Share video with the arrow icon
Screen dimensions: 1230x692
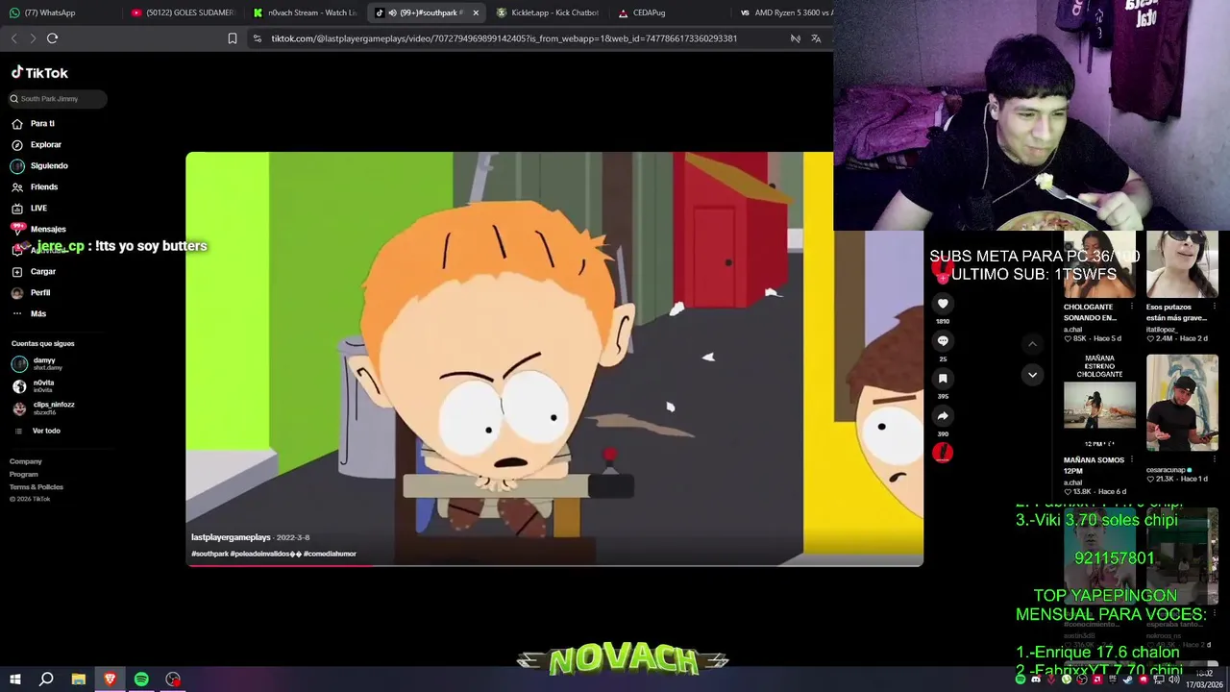(943, 416)
